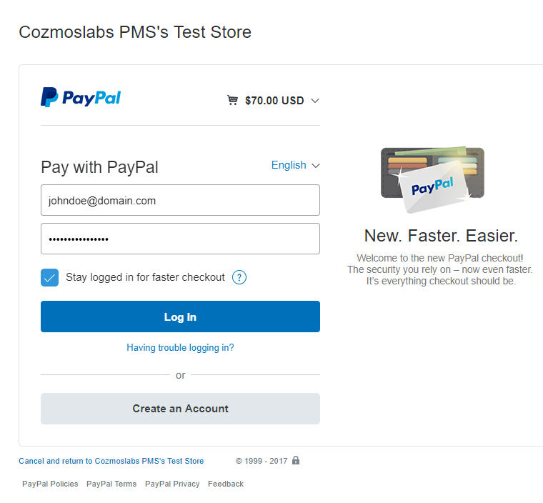Viewport: 543px width, 503px height.
Task: Click the padlock security icon
Action: (x=295, y=460)
